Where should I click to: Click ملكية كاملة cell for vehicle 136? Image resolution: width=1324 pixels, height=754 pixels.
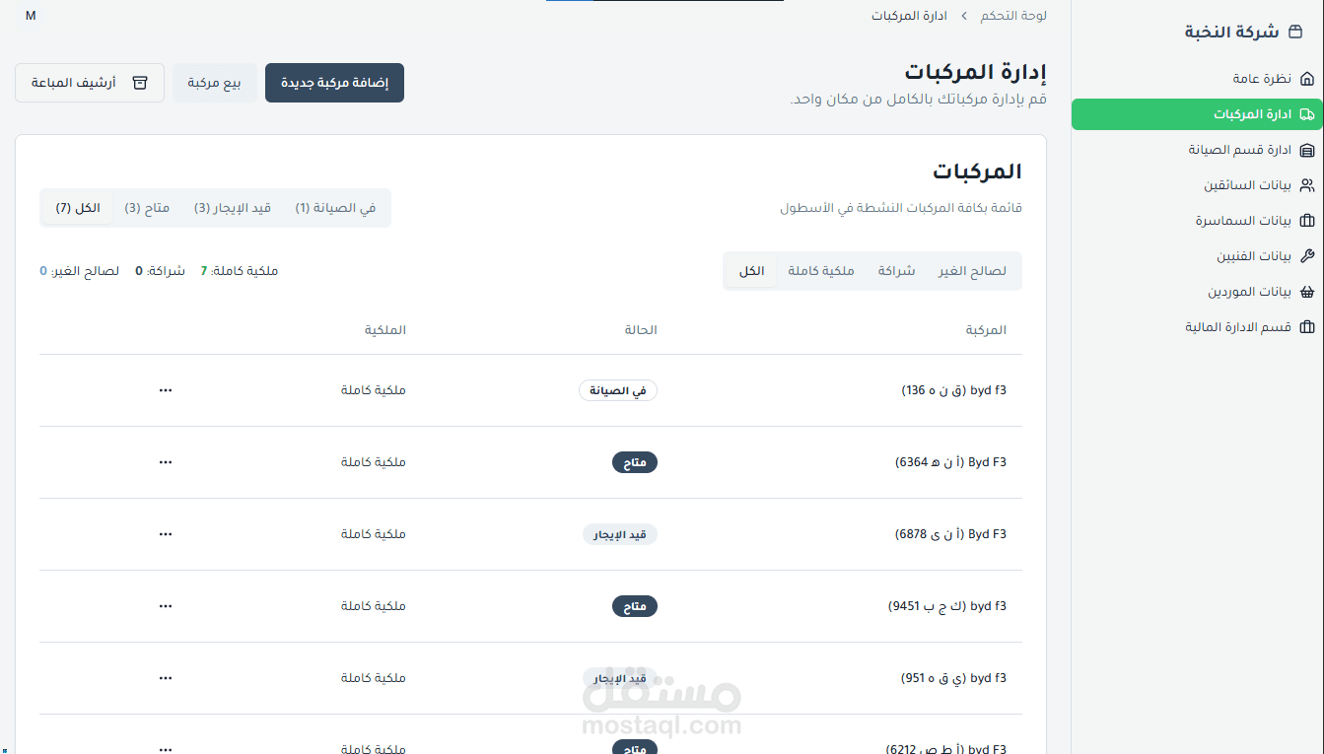pos(374,390)
